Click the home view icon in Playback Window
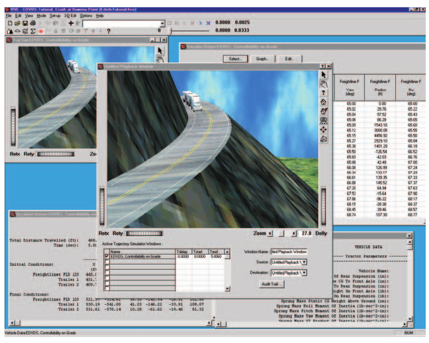The width and height of the screenshot is (429, 343). (x=323, y=102)
